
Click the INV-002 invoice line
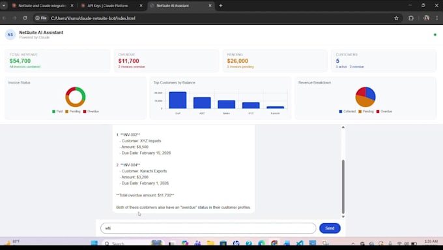click(x=128, y=134)
